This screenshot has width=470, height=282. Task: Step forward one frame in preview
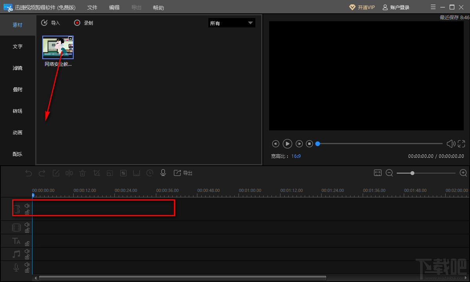(299, 144)
